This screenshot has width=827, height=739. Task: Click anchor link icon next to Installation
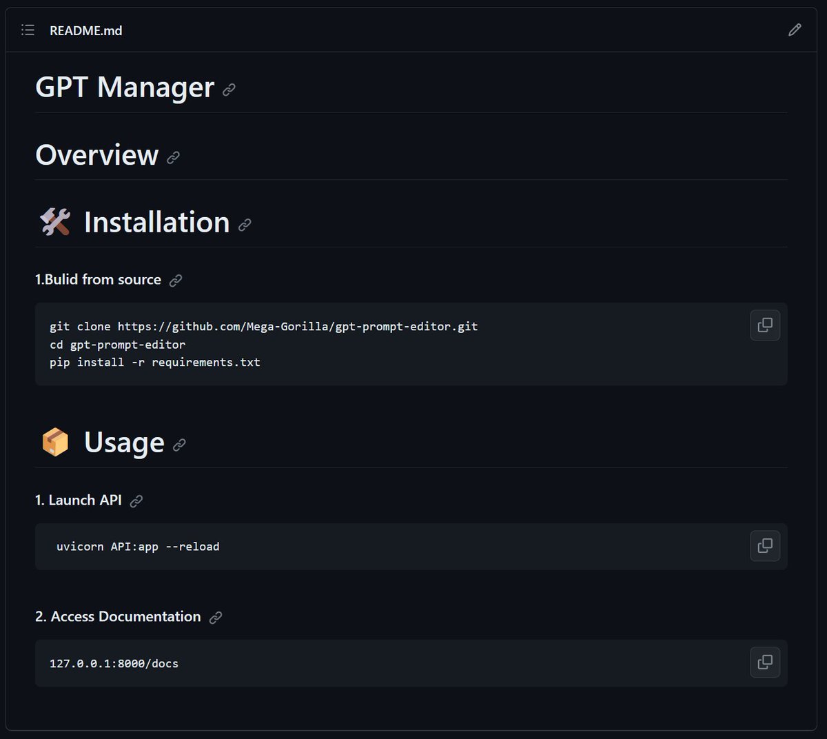click(x=245, y=225)
